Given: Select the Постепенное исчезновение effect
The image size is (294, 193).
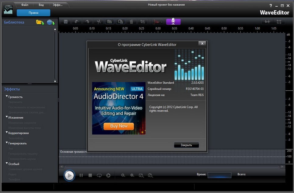Looking at the screenshot, I should click(26, 107).
